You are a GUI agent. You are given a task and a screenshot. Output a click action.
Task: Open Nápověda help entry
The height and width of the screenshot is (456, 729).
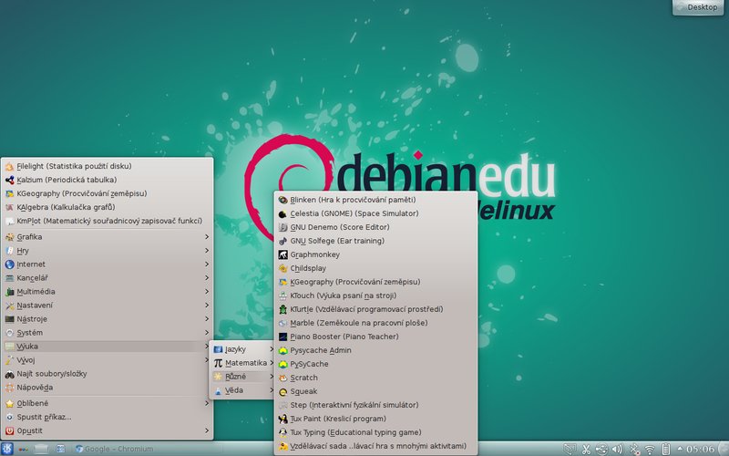(108, 388)
